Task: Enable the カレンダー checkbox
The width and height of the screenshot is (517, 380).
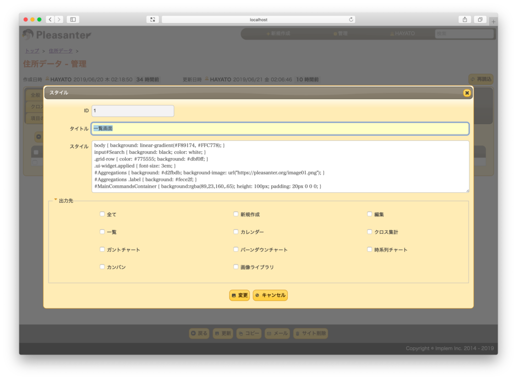Action: [236, 232]
